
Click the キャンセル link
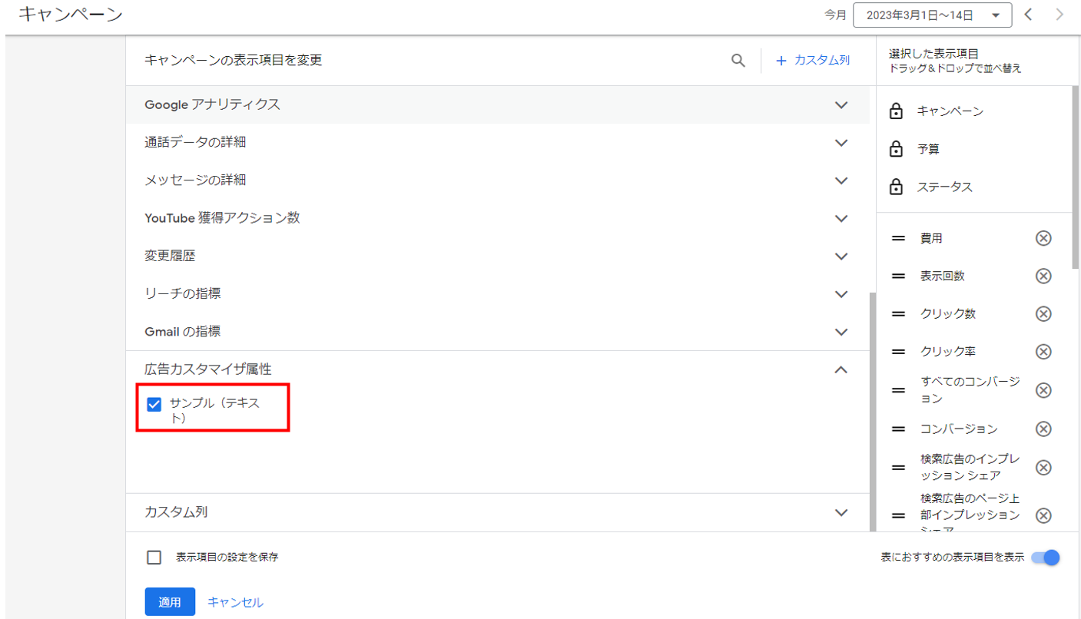[x=235, y=603]
